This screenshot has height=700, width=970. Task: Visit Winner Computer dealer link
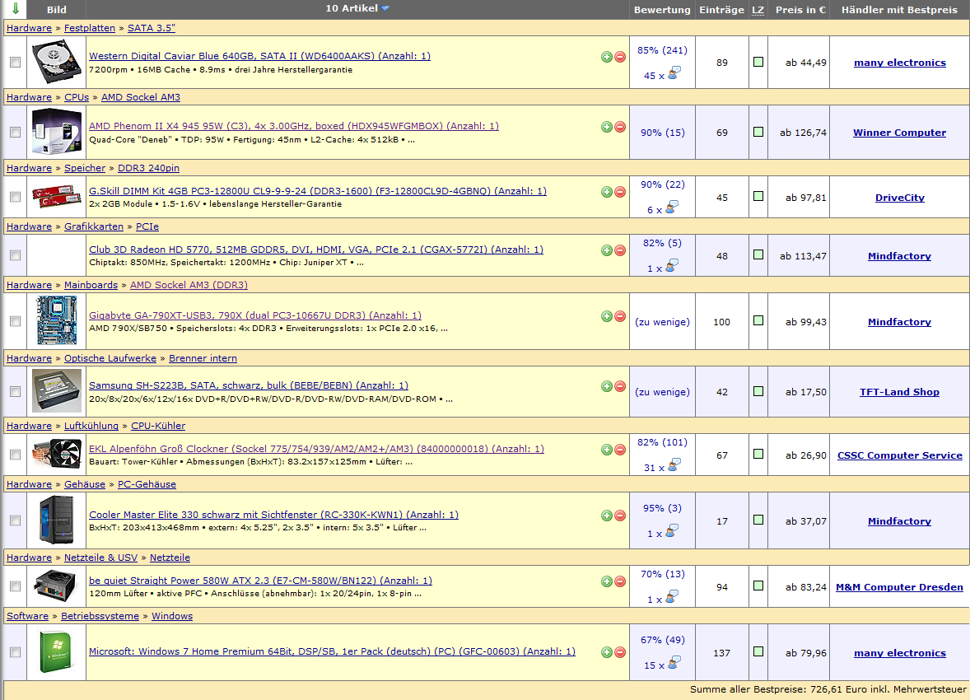[899, 133]
